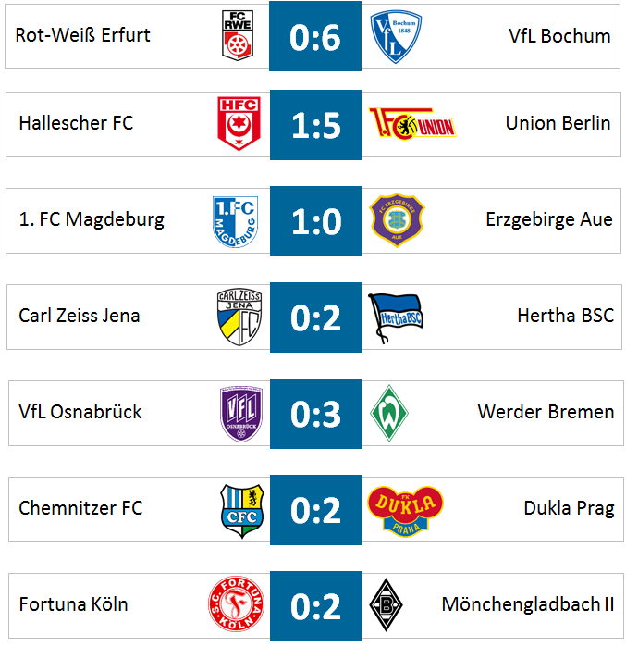Click the 1:5 match result
The image size is (626, 647).
click(x=316, y=125)
